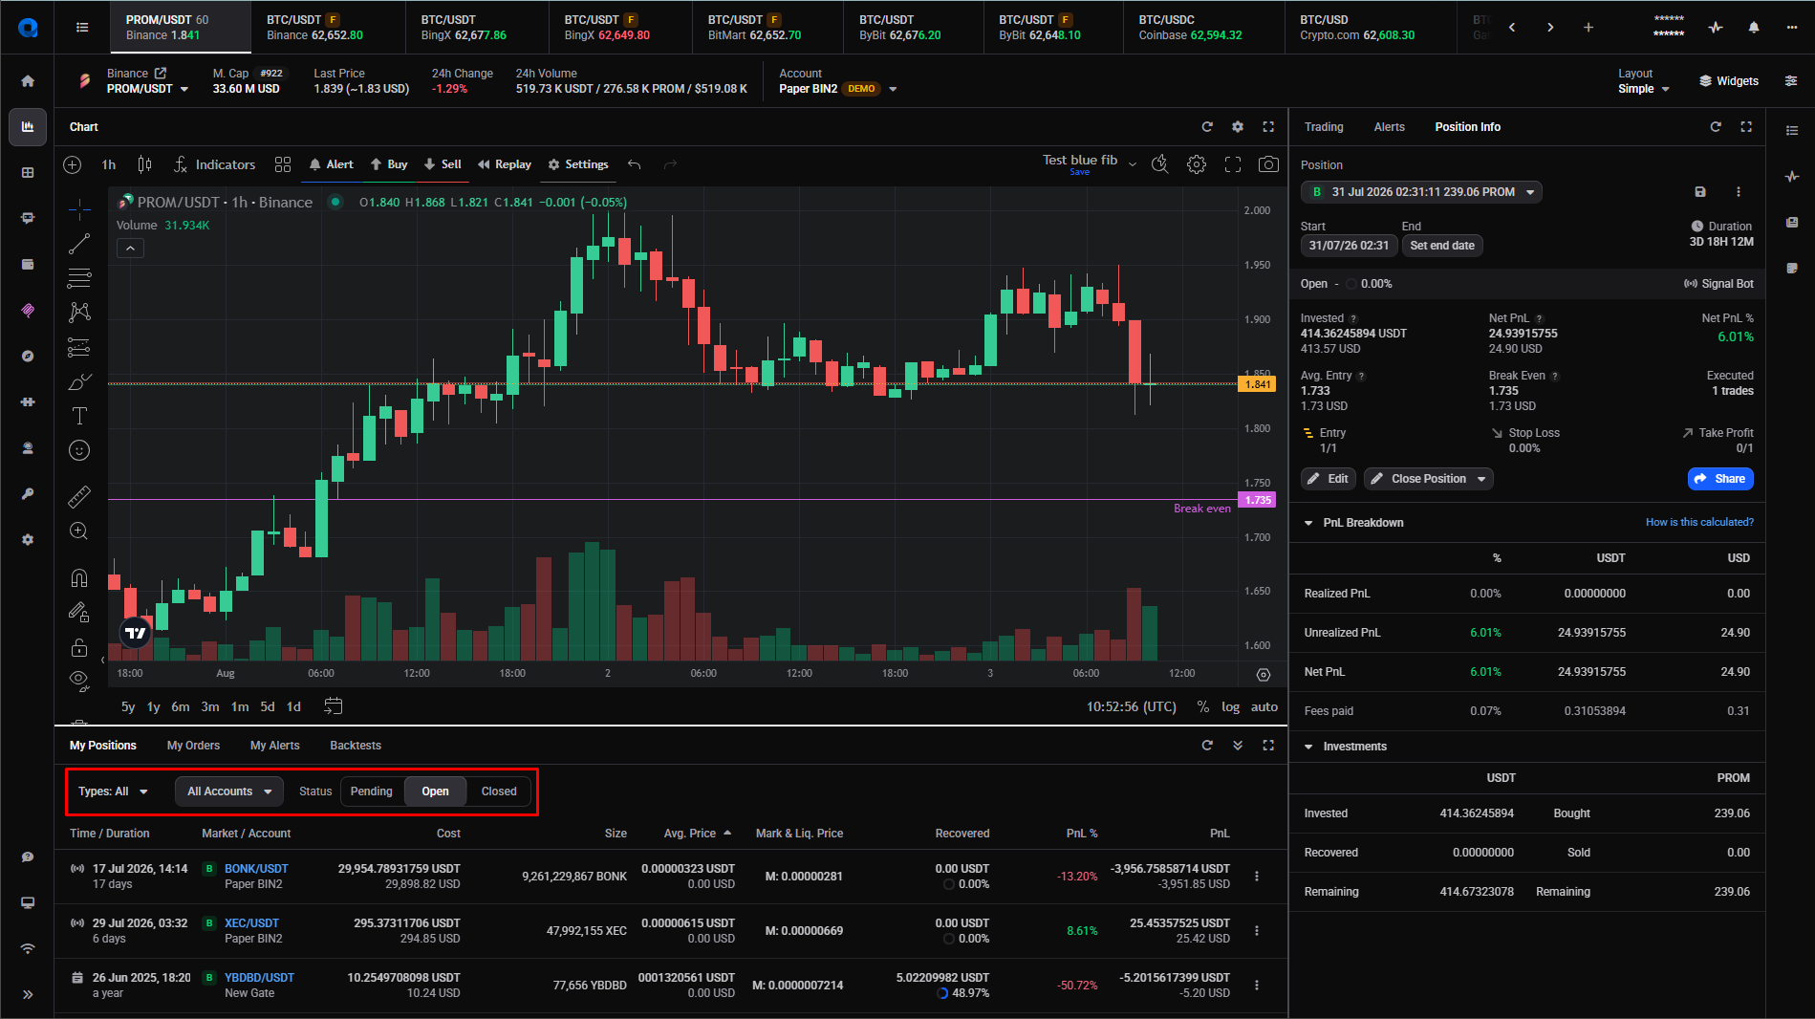Collapse the Investments section
The image size is (1815, 1019).
coord(1308,747)
